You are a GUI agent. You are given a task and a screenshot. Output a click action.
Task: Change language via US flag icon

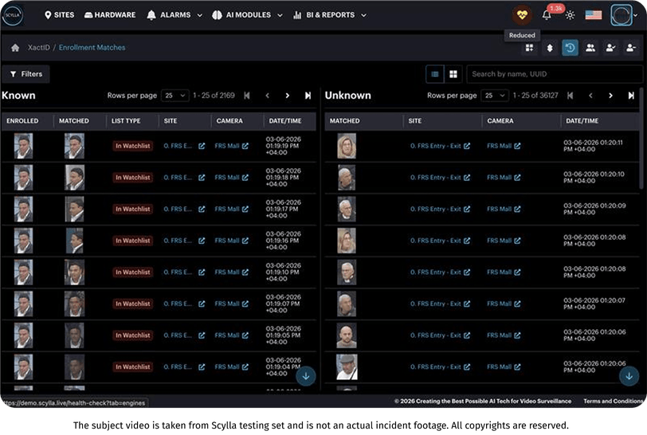pos(594,15)
